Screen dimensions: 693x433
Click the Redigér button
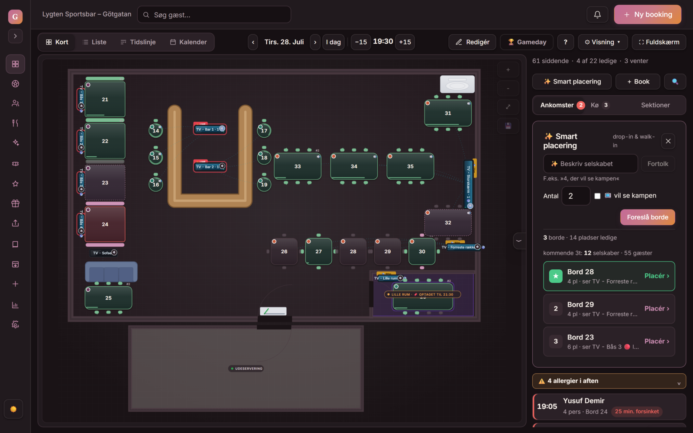(472, 42)
